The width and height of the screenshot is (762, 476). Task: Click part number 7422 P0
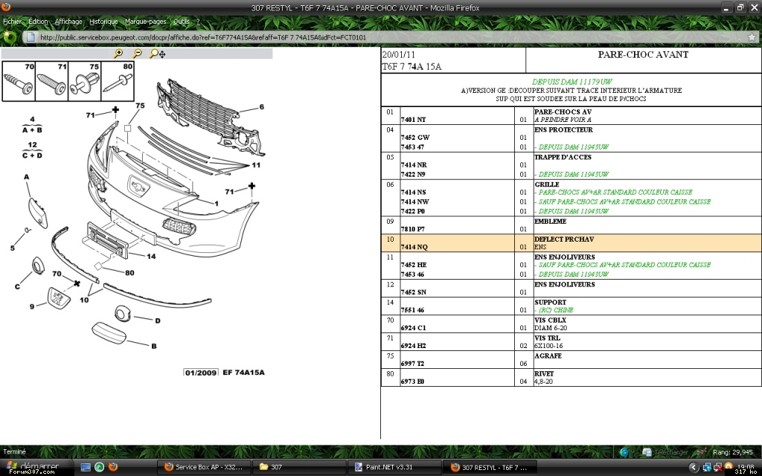tap(412, 210)
